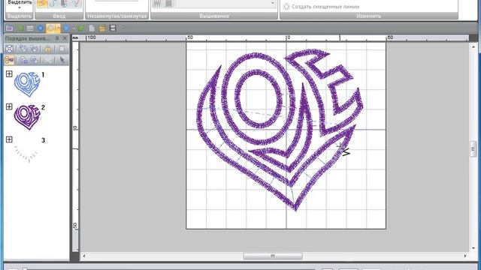
Task: Click the second group objects icon in panel
Action: tap(34, 49)
